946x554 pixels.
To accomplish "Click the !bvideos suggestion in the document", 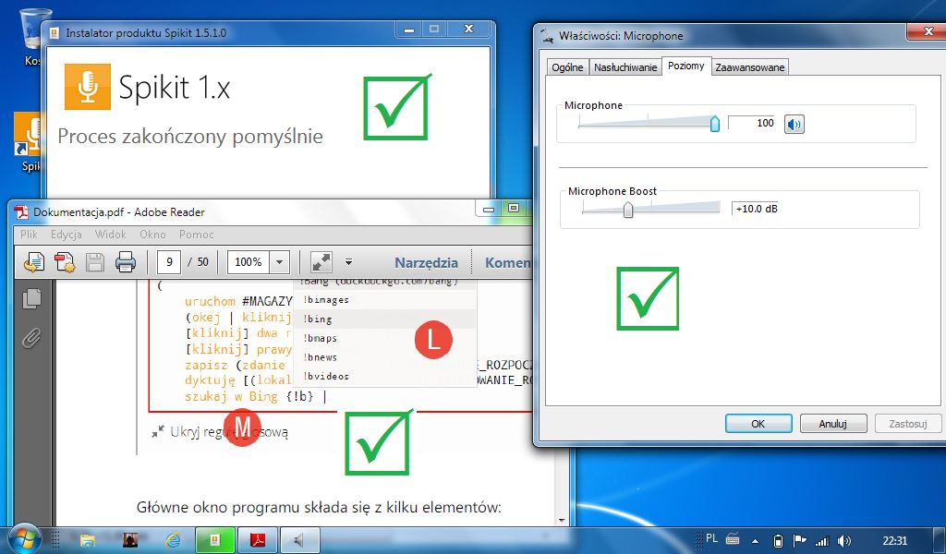I will (x=326, y=376).
